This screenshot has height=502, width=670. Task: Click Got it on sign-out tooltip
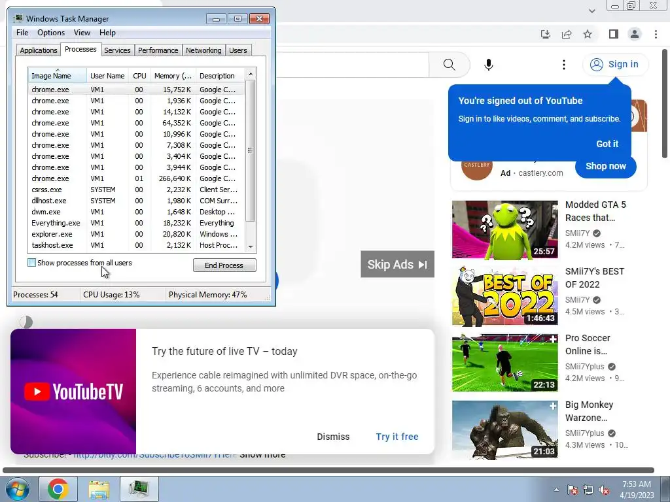tap(607, 144)
